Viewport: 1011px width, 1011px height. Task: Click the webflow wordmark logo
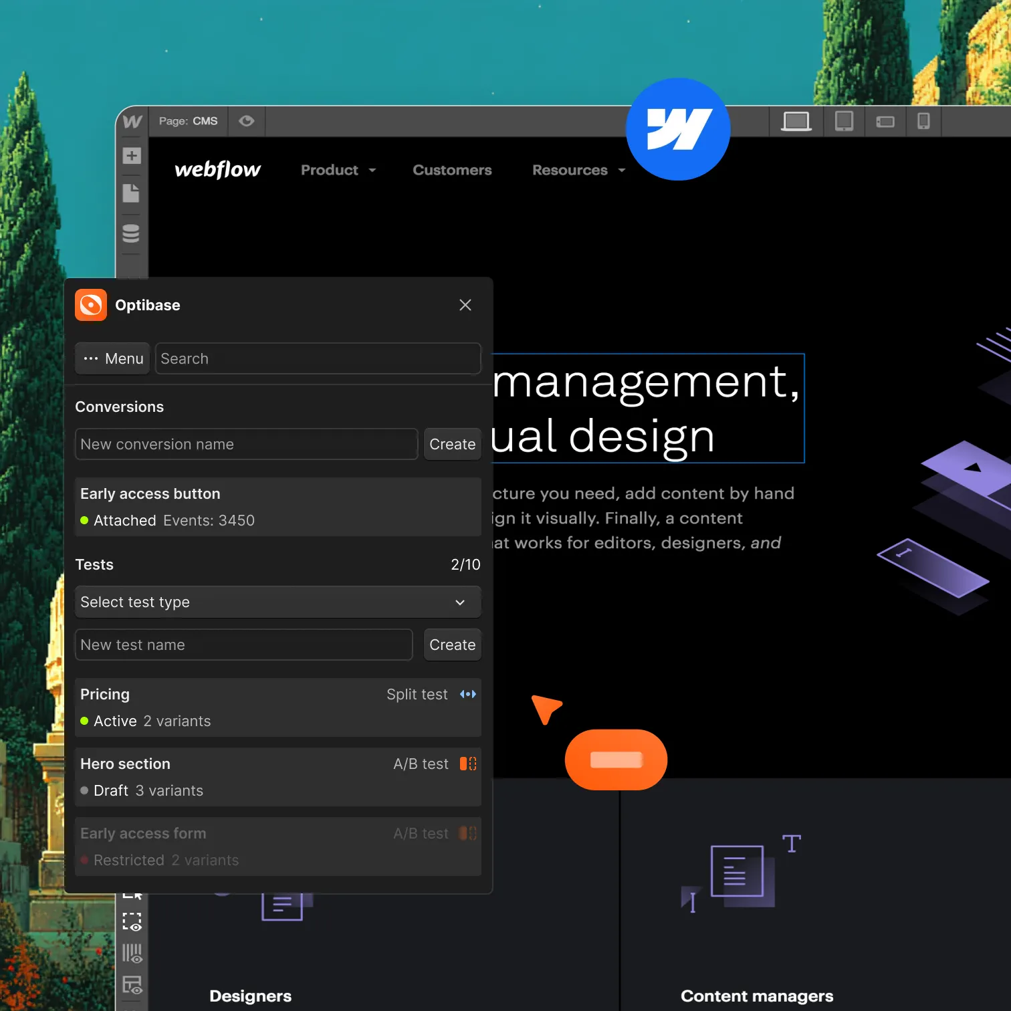tap(217, 170)
